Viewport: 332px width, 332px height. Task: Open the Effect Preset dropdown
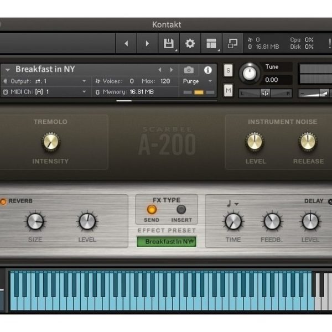167,242
